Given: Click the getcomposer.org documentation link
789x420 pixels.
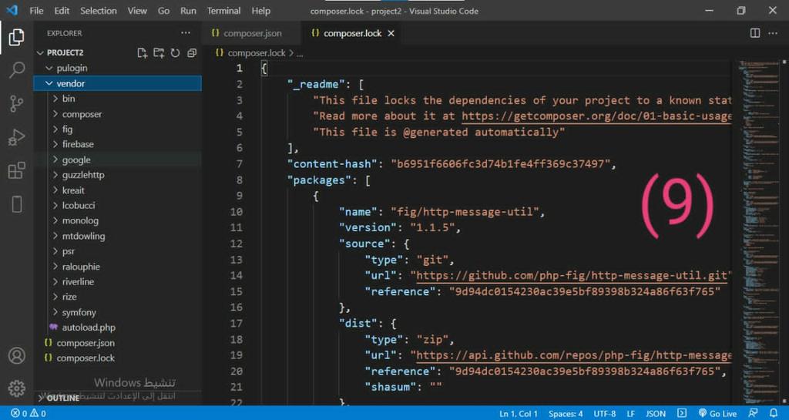Looking at the screenshot, I should click(x=596, y=116).
